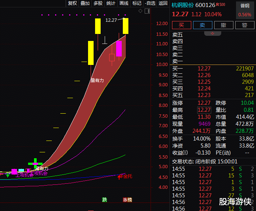Image resolution: width=256 pixels, height=211 pixels.
Task: Click the 跌停 value 10.04
Action: (x=247, y=103)
